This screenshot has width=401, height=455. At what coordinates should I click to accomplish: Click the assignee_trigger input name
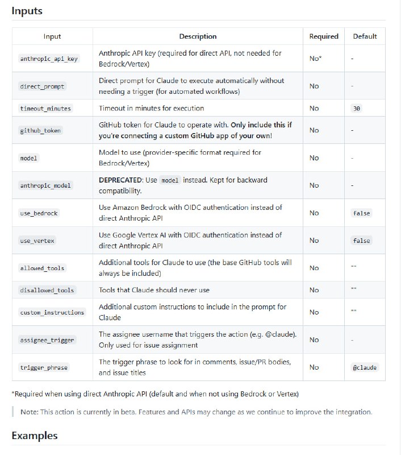[47, 340]
